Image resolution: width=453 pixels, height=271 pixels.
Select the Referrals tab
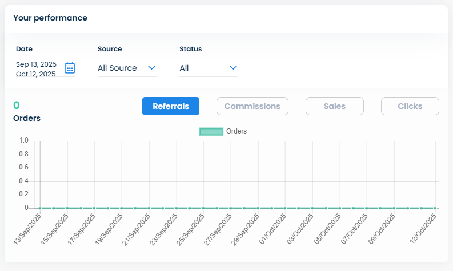(x=170, y=106)
